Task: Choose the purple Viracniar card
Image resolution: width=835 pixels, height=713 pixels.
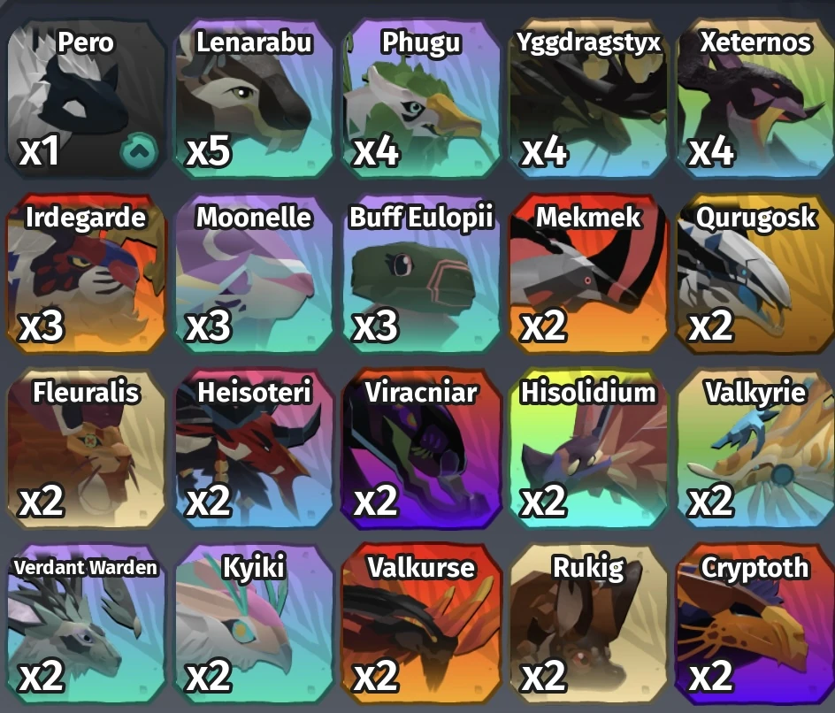Action: [x=421, y=448]
